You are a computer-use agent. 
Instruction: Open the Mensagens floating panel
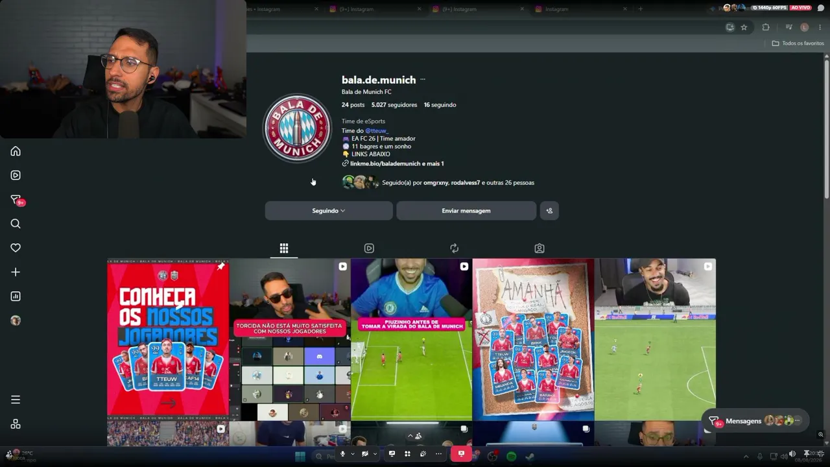(x=755, y=421)
